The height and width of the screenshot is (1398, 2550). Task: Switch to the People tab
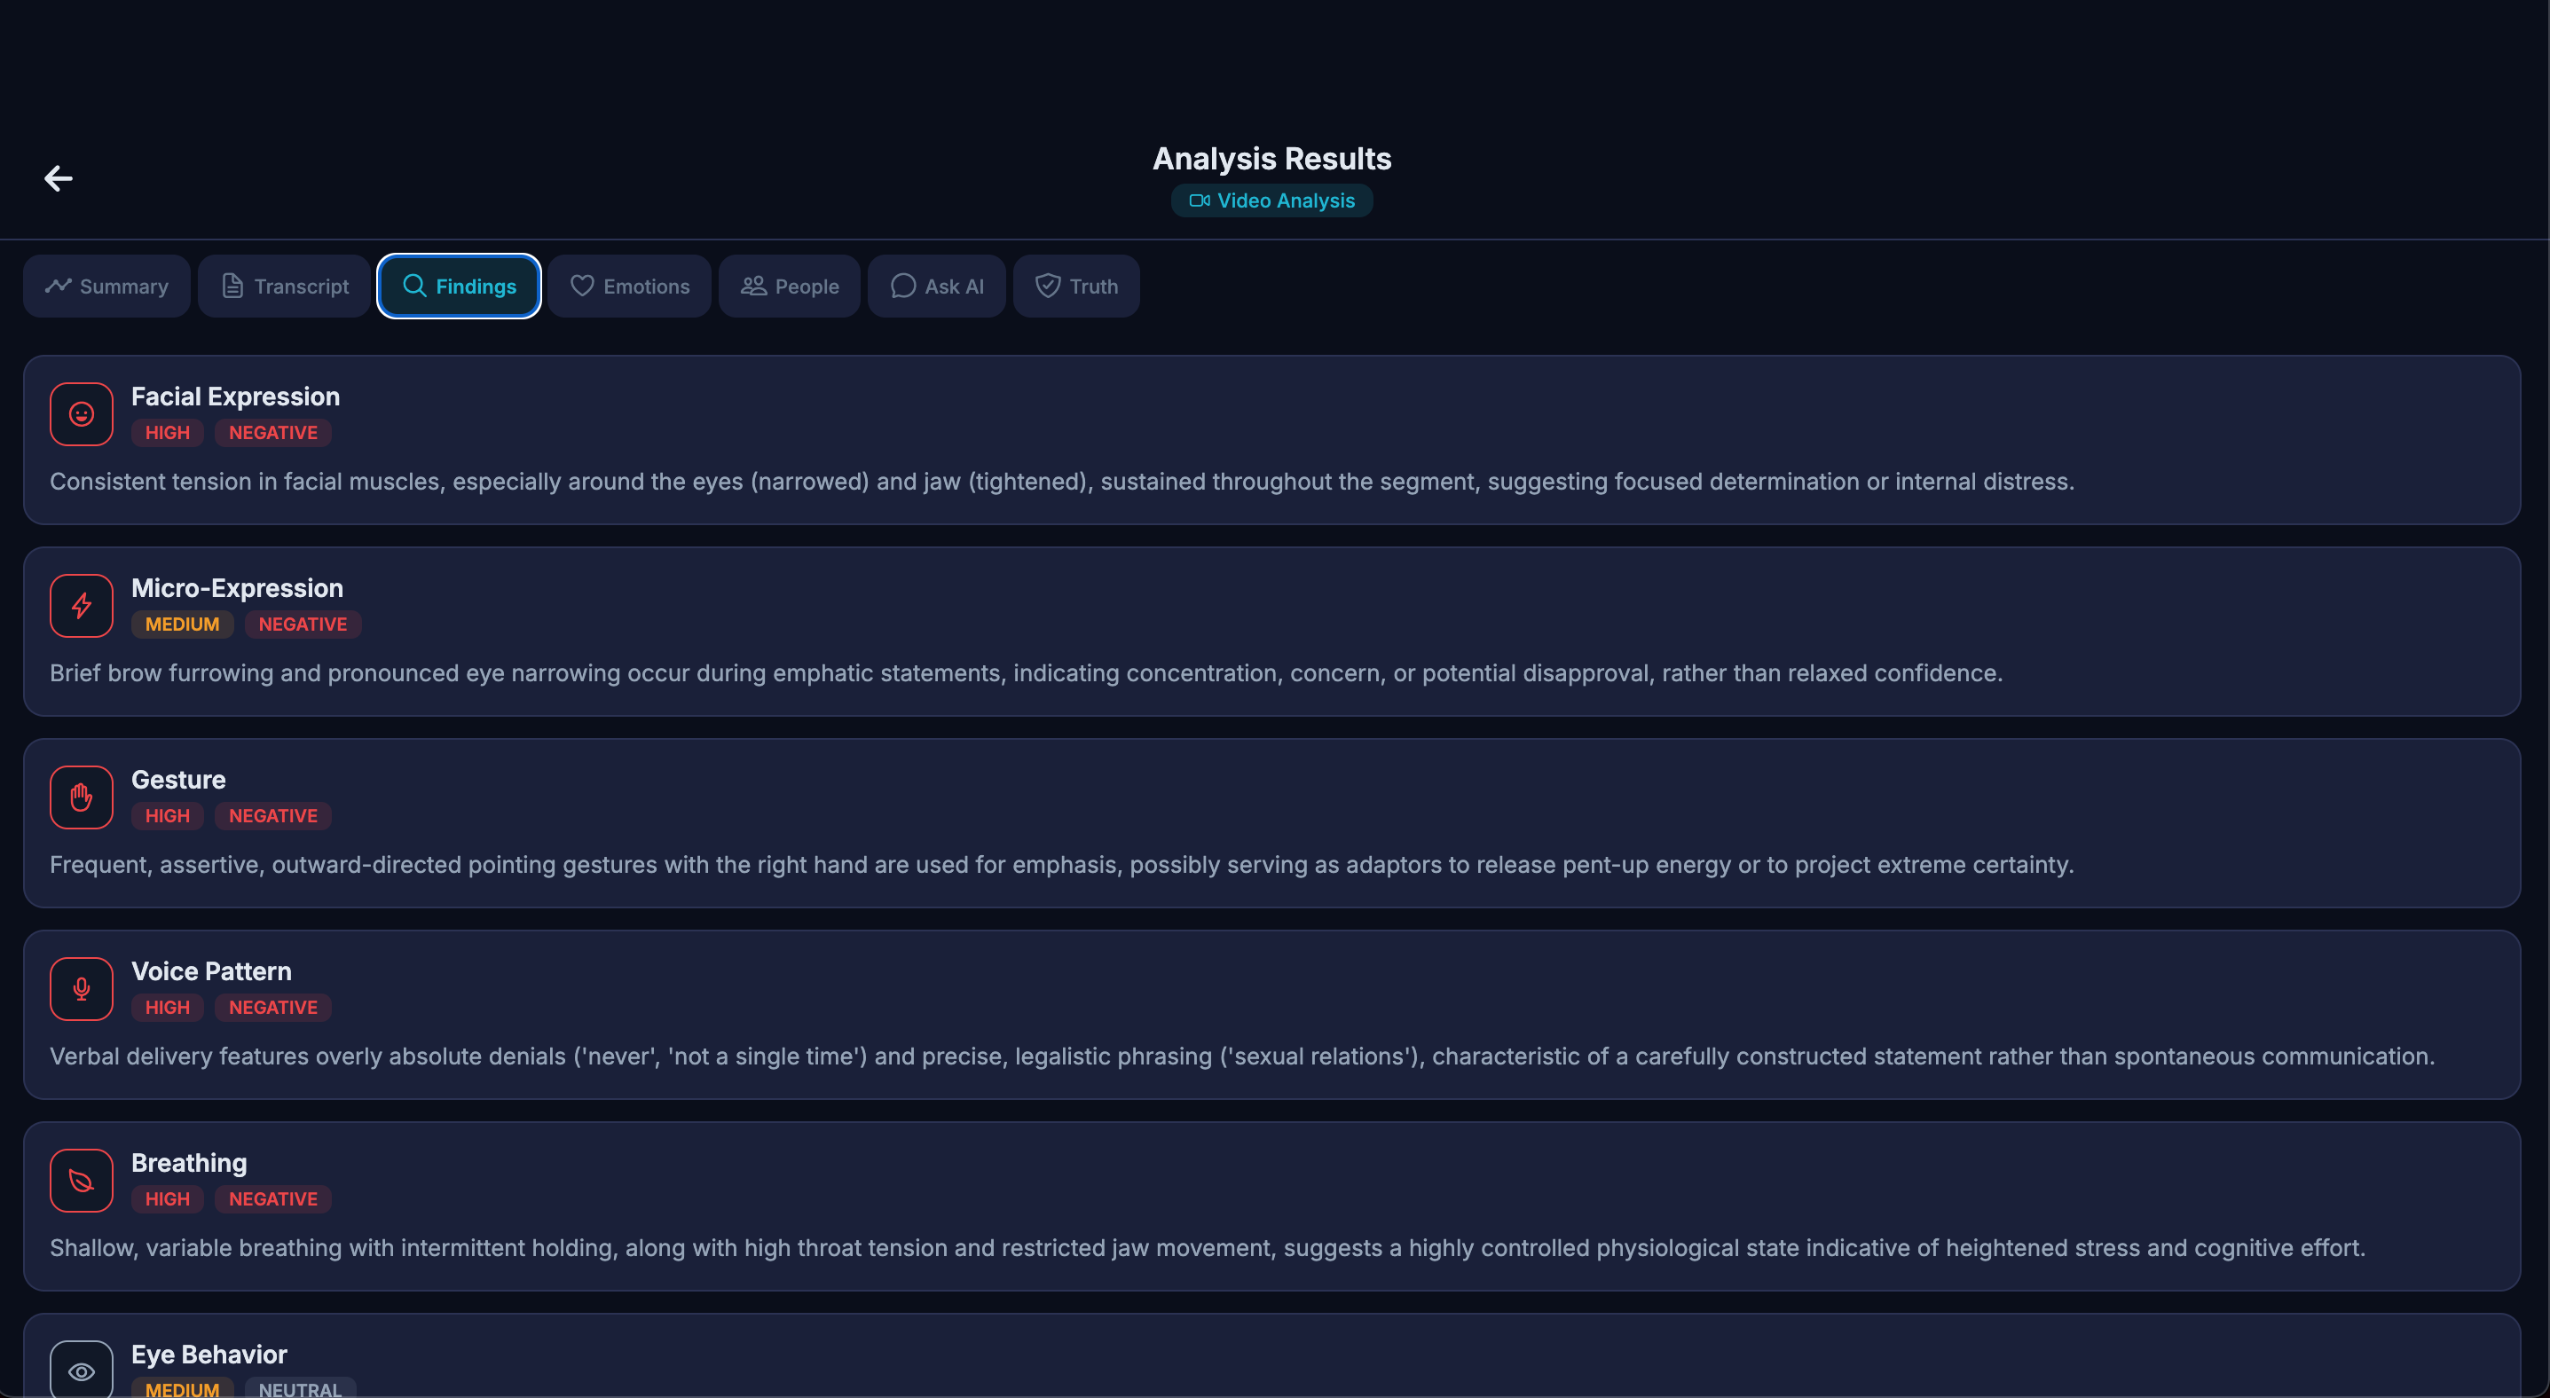789,286
